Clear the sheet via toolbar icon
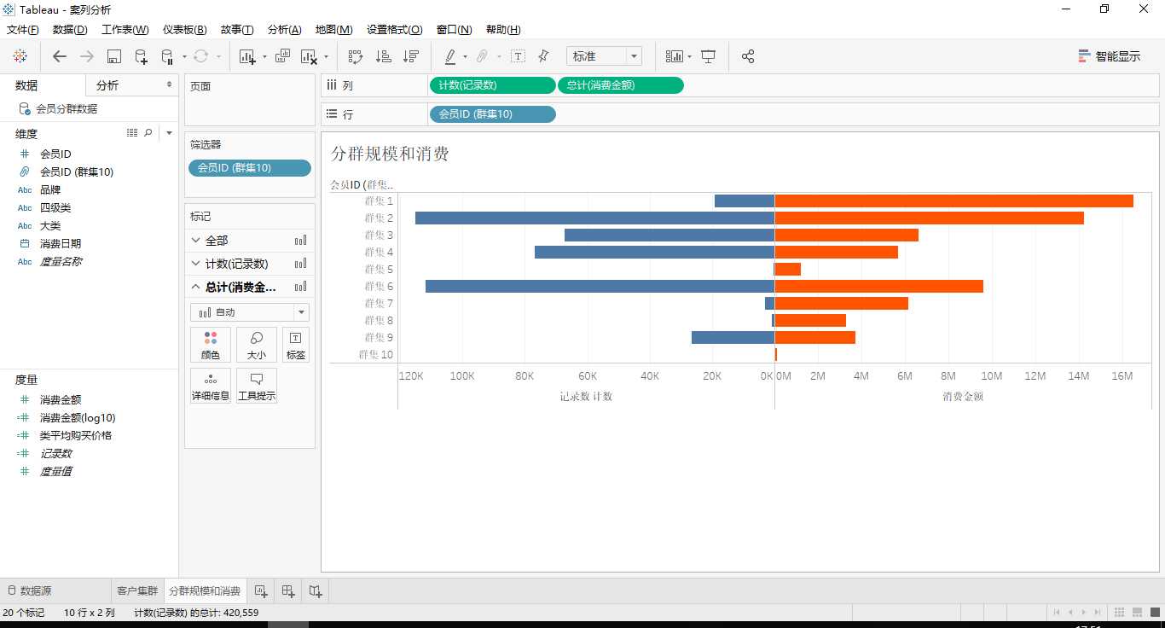This screenshot has width=1165, height=628. click(x=309, y=56)
